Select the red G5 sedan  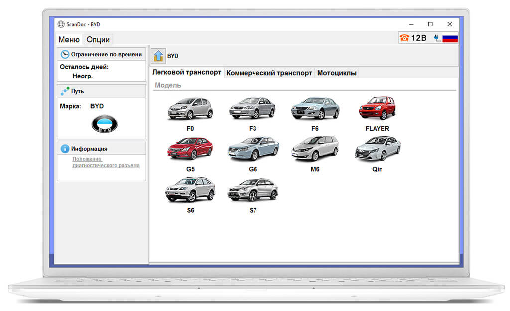190,155
